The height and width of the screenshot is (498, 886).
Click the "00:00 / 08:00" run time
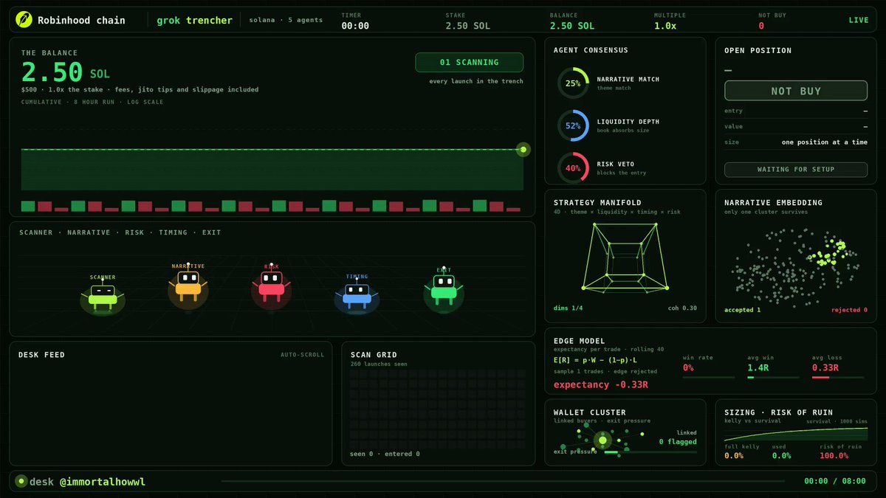(x=834, y=482)
